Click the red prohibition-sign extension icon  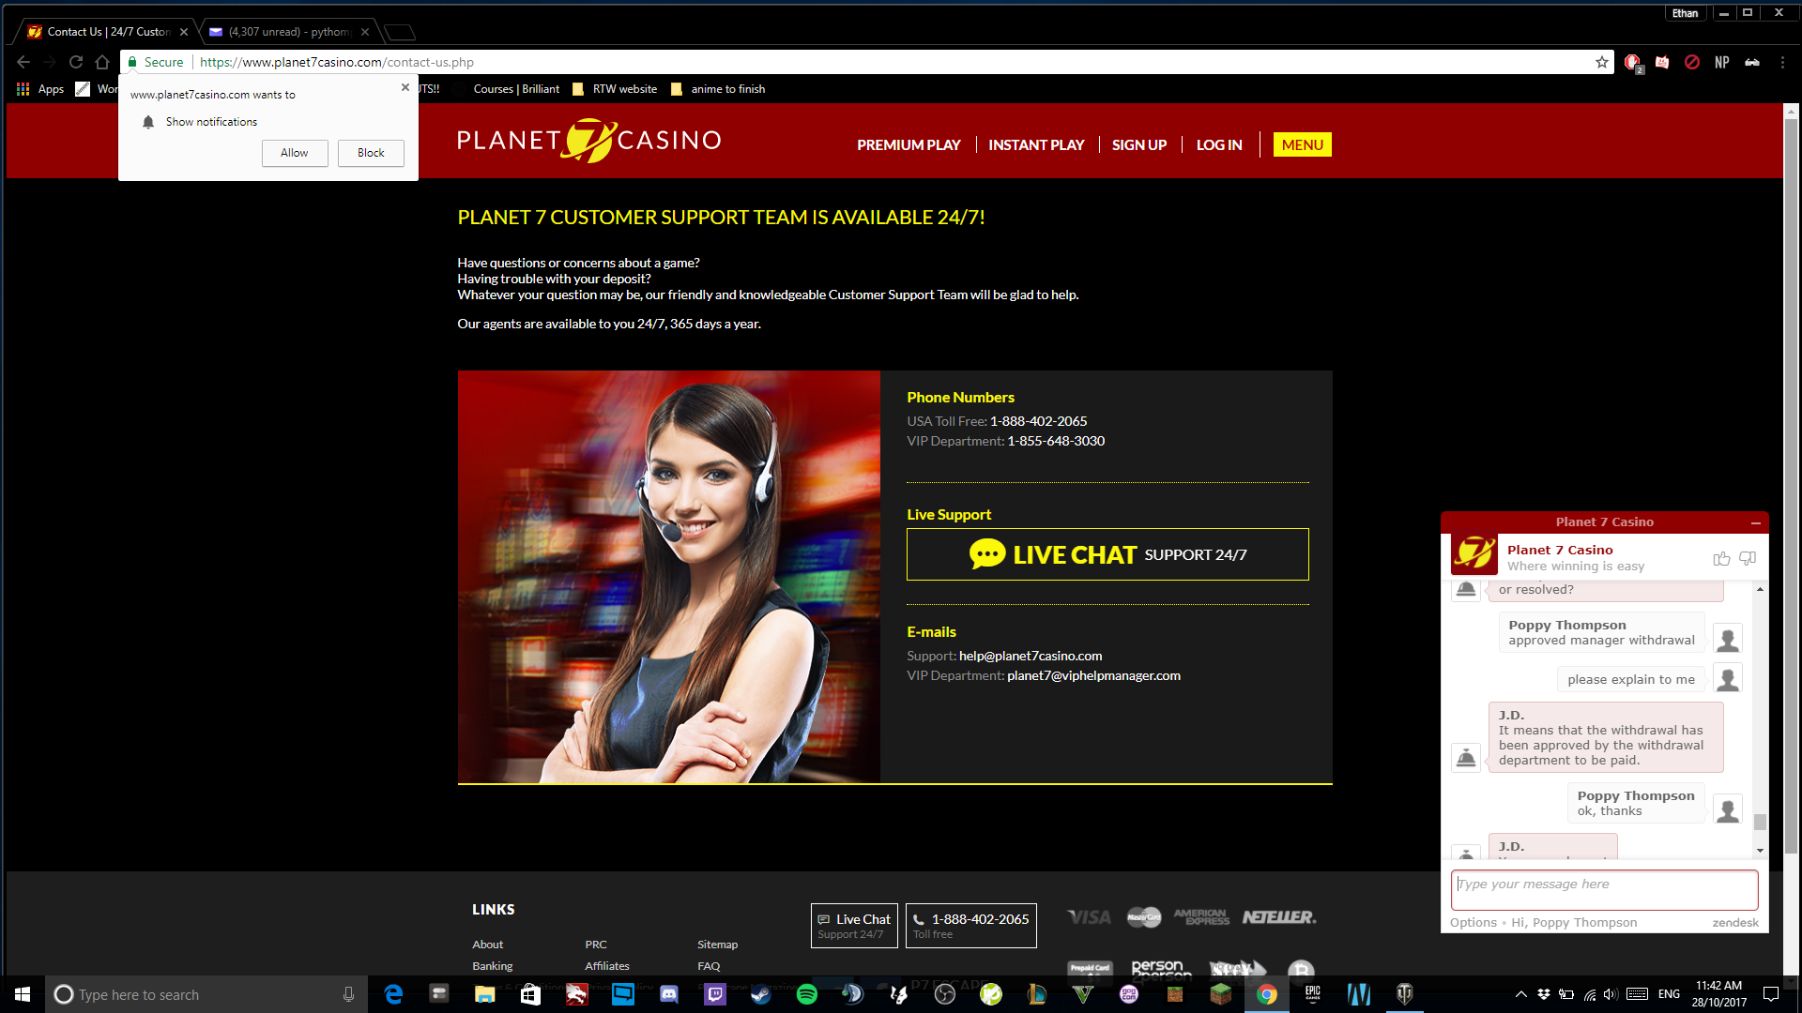point(1692,62)
